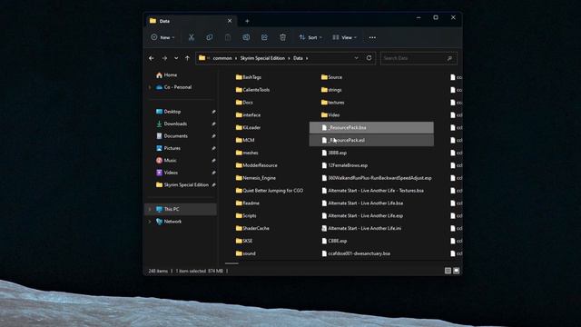Select the meshes folder

247,153
